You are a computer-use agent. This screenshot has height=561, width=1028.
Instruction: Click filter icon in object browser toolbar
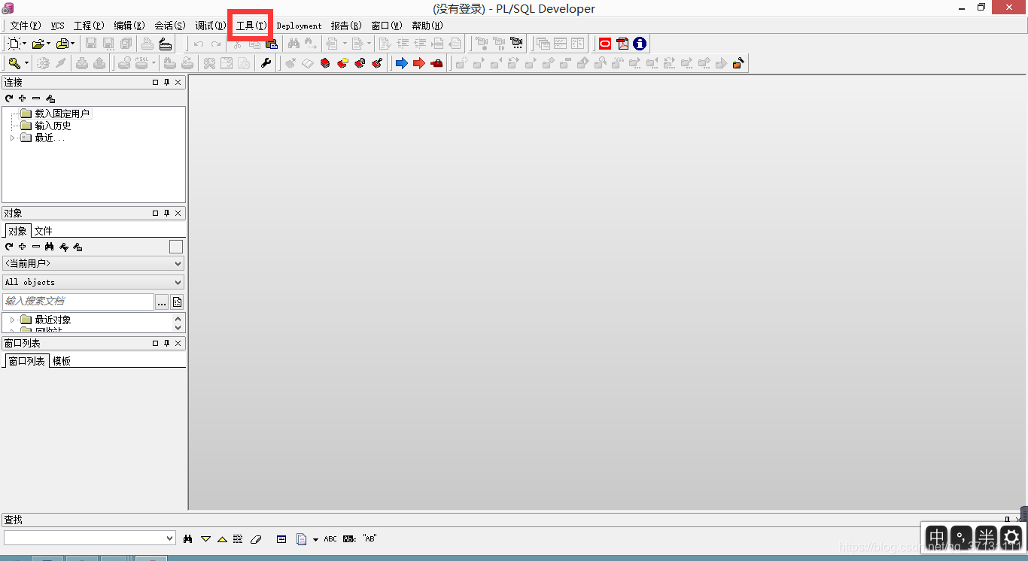pyautogui.click(x=64, y=247)
